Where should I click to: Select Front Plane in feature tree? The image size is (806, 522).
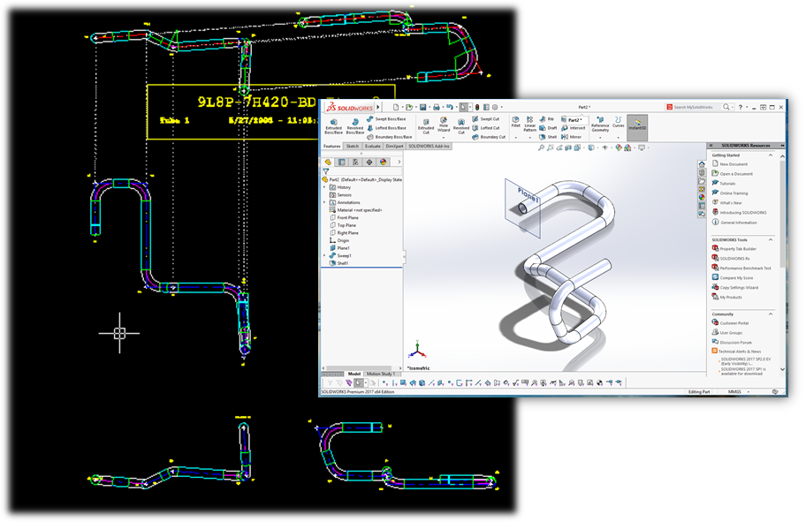pos(348,217)
